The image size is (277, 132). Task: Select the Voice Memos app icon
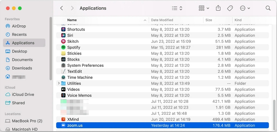tap(63, 95)
